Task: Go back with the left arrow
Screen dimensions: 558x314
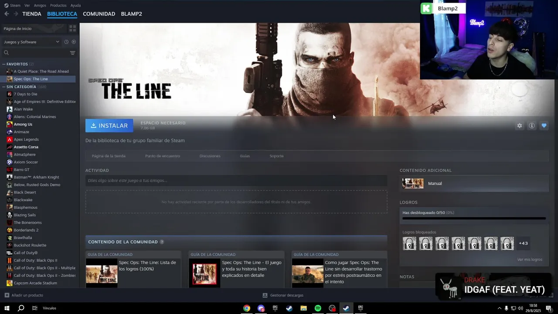Action: tap(7, 14)
